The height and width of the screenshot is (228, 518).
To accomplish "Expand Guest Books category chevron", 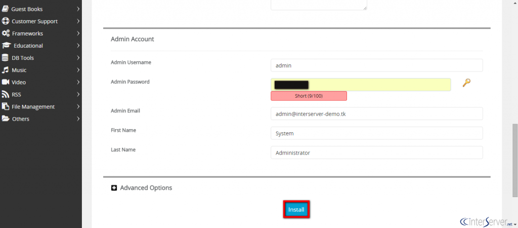I will (78, 9).
